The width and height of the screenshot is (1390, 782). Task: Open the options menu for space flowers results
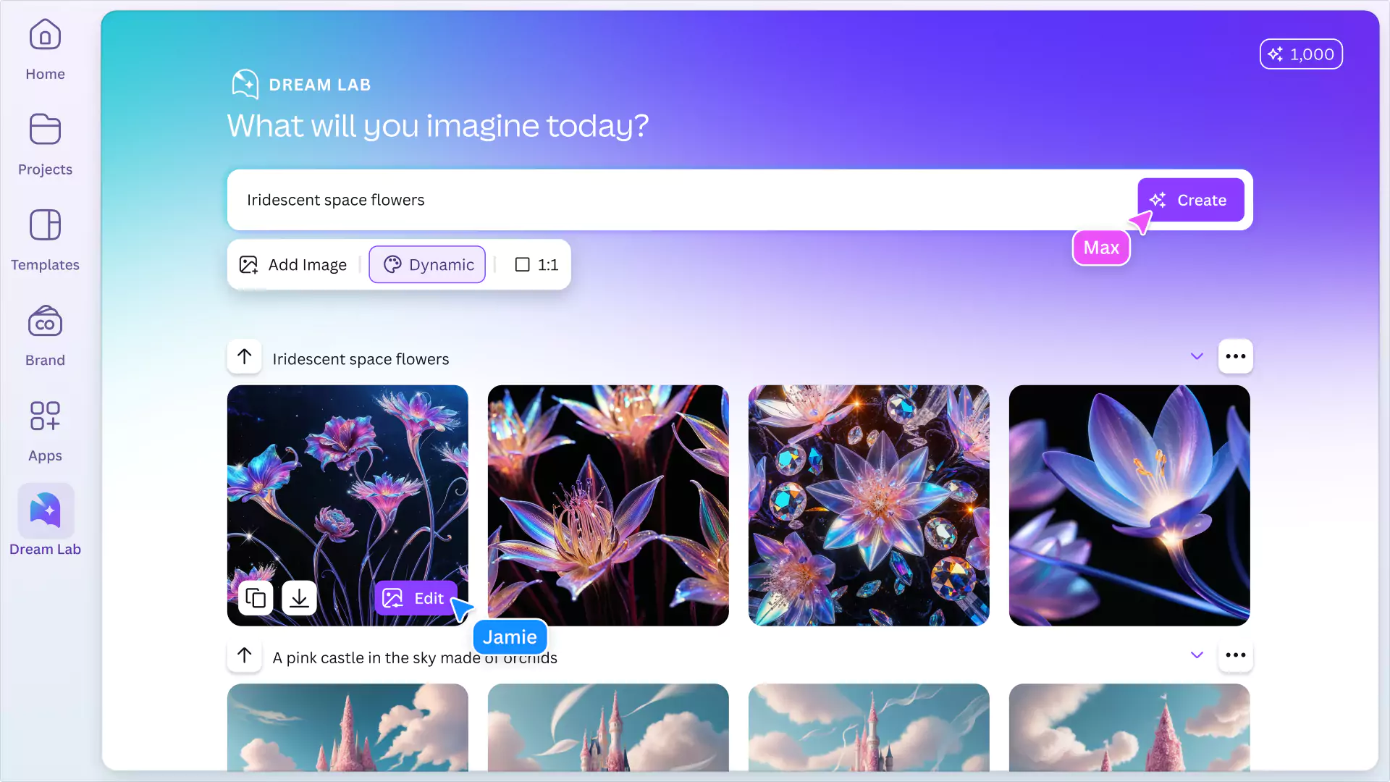click(x=1235, y=356)
